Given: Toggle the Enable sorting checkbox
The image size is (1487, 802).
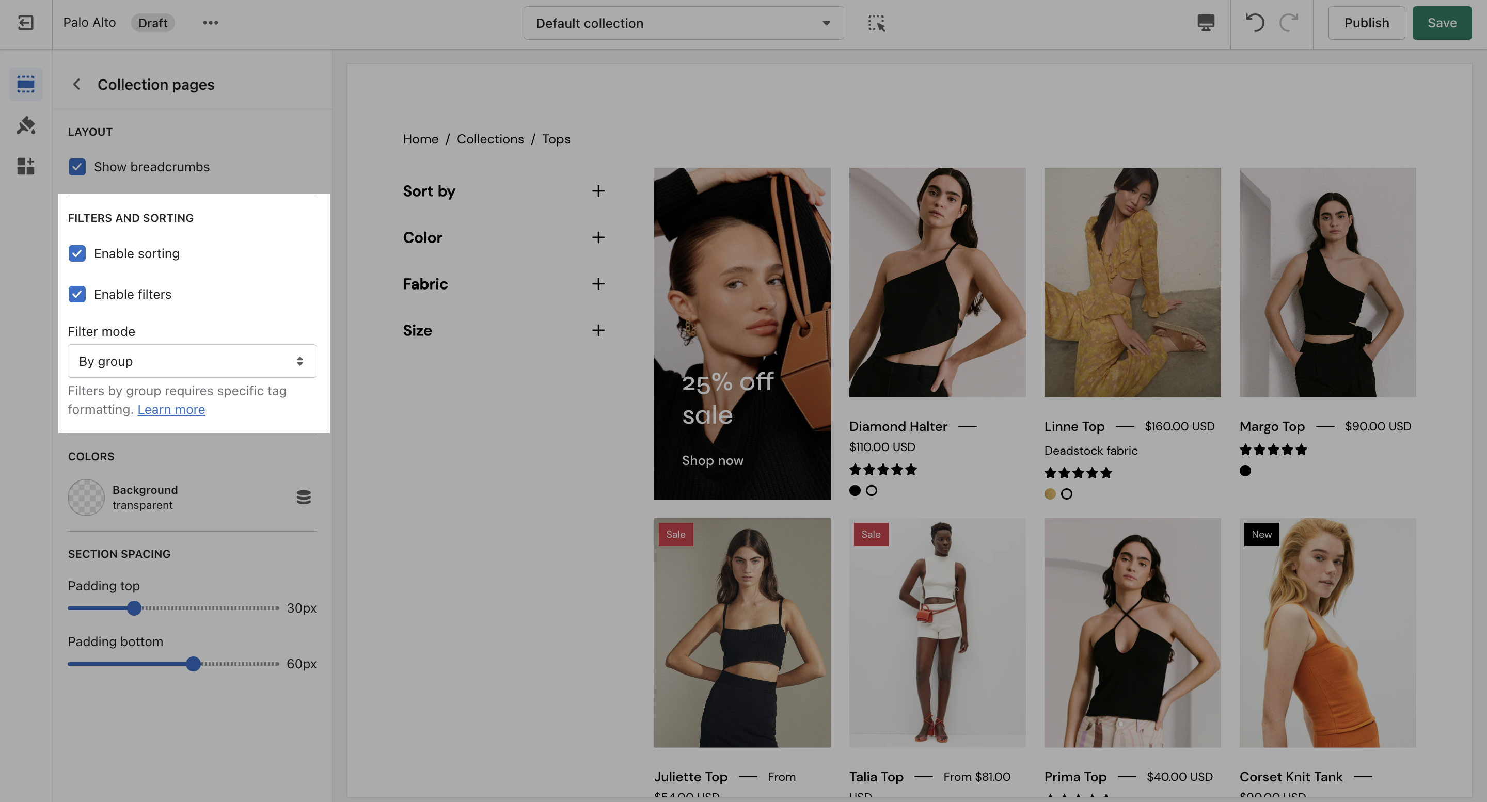Looking at the screenshot, I should 77,254.
